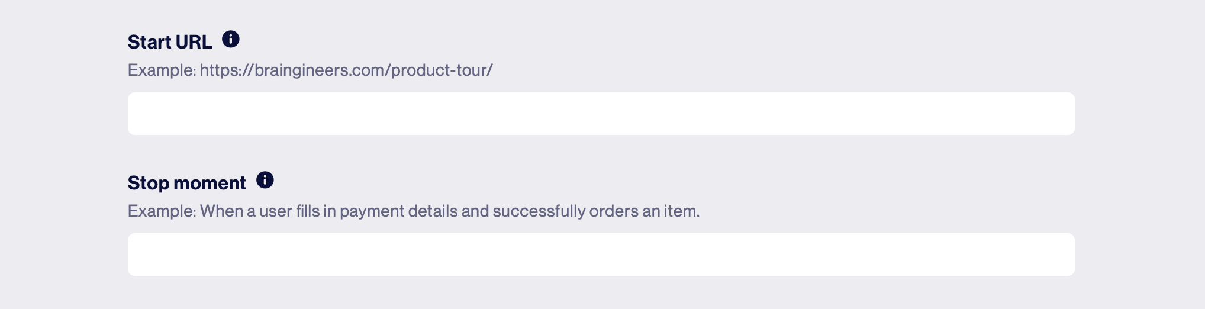The image size is (1205, 309).
Task: Focus the Start URL text field
Action: 601,114
